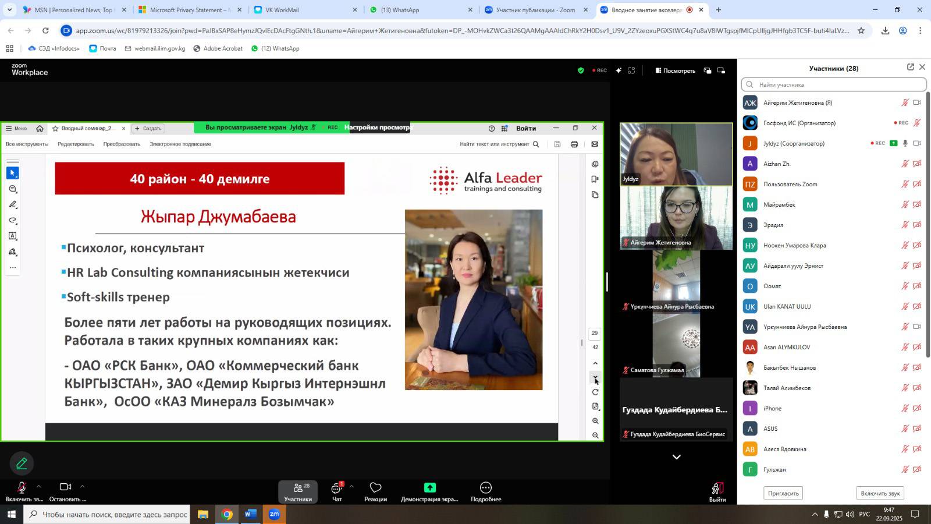Click the participants list scrollbar
The width and height of the screenshot is (931, 524).
(x=928, y=233)
